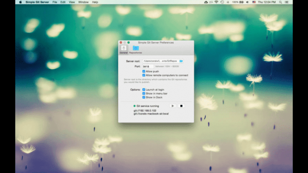The height and width of the screenshot is (173, 308).
Task: Start the Git service with play button
Action: click(172, 106)
